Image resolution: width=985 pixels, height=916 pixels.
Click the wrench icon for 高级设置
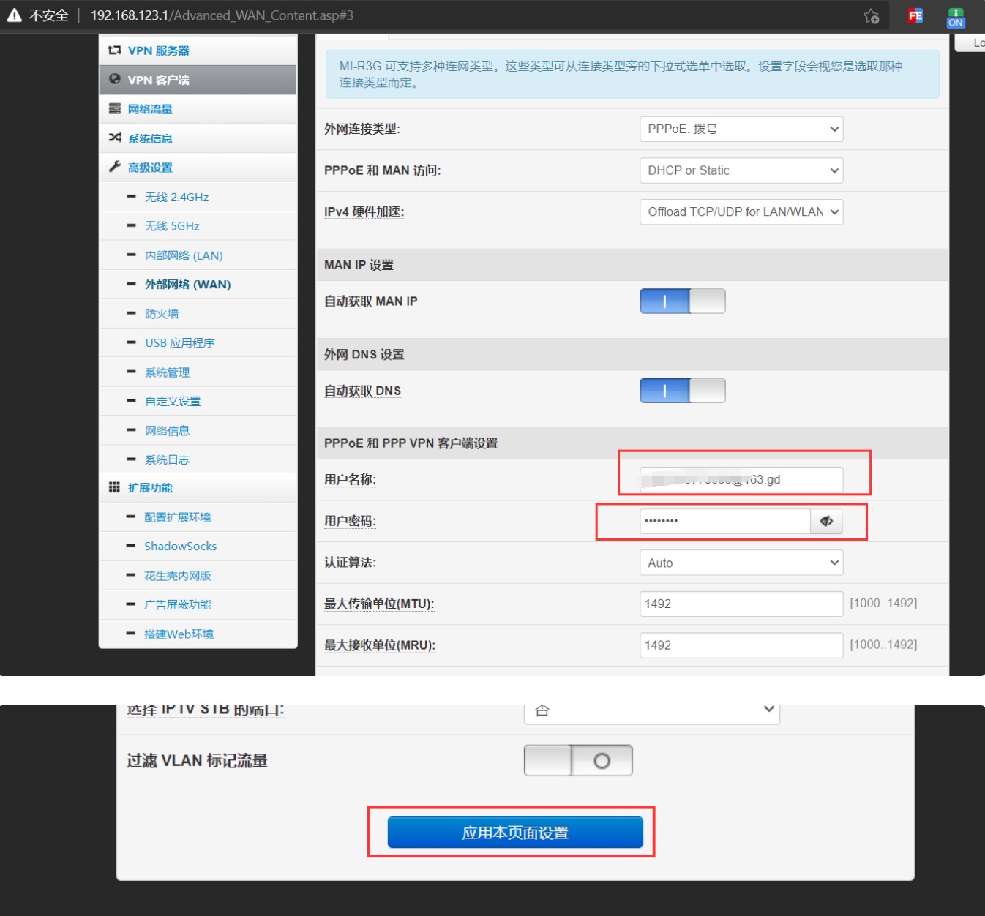point(115,167)
